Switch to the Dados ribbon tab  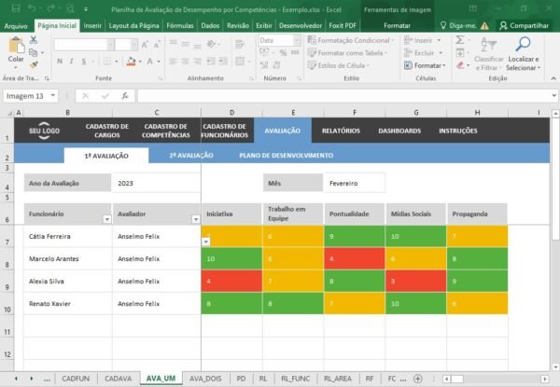210,26
